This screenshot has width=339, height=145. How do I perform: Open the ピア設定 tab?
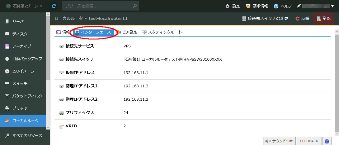pyautogui.click(x=126, y=32)
